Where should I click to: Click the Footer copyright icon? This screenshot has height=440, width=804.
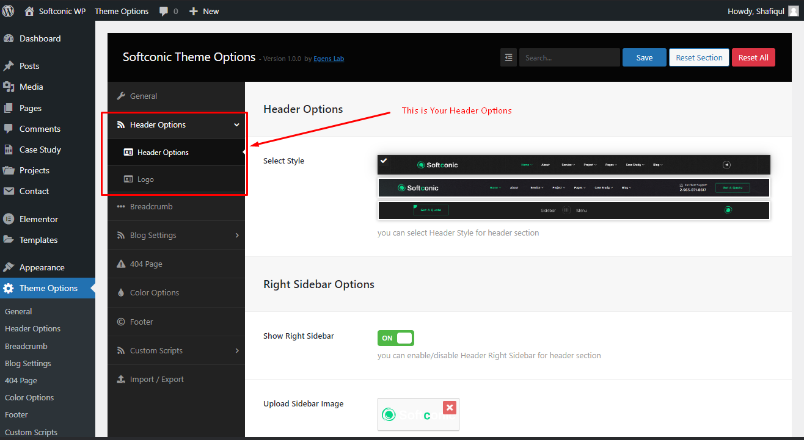pyautogui.click(x=120, y=322)
